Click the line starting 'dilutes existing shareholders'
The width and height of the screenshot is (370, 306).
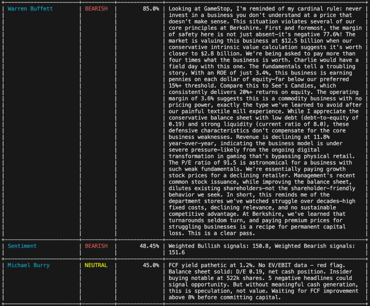pos(262,189)
